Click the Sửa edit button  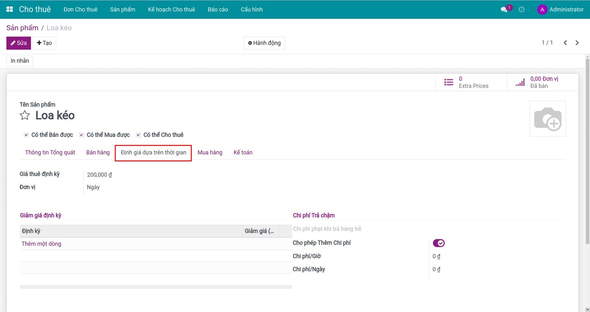(19, 43)
